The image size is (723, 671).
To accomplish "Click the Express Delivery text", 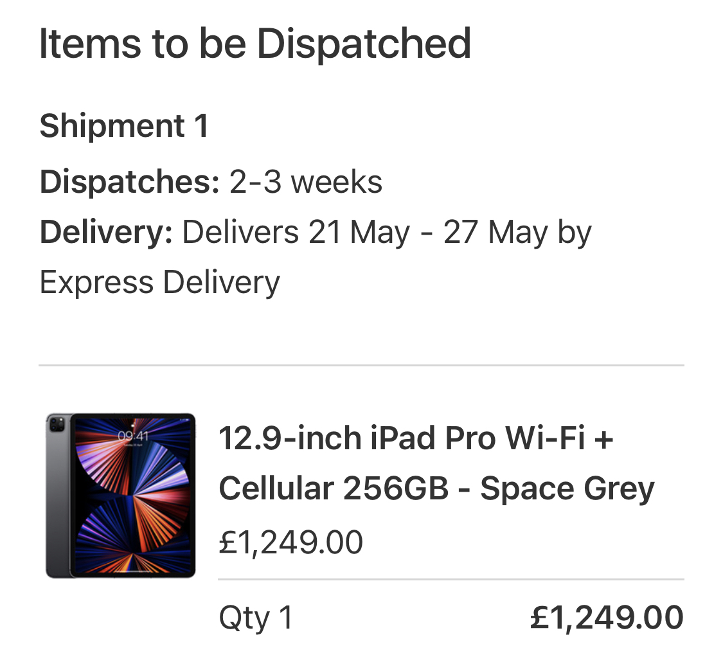I will tap(160, 282).
